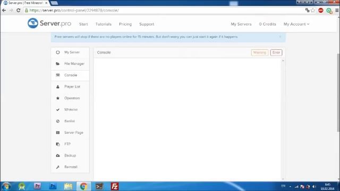
Task: Open the Windows Start button
Action: click(6, 186)
